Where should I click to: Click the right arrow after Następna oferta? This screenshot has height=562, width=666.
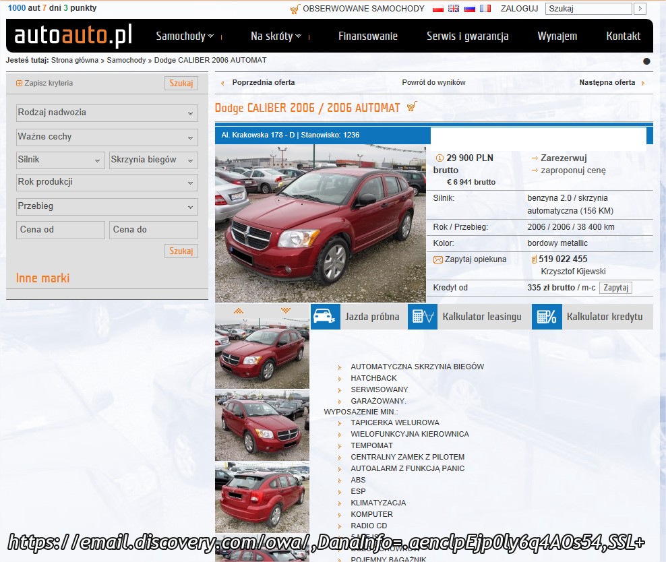643,83
